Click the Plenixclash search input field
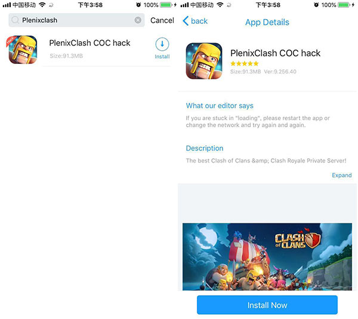The height and width of the screenshot is (319, 358). (x=76, y=20)
